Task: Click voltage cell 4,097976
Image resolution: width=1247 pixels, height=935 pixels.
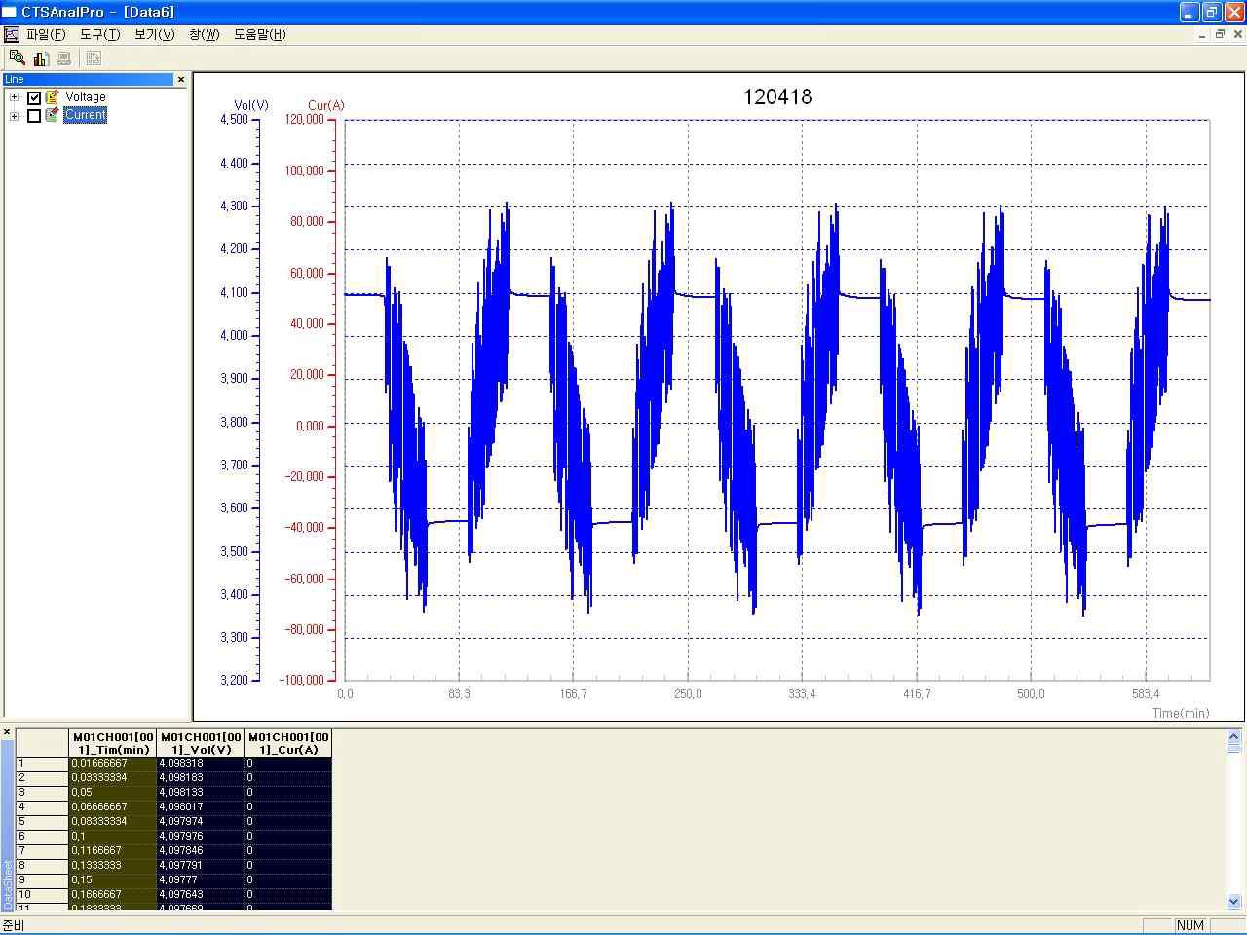Action: (x=201, y=837)
